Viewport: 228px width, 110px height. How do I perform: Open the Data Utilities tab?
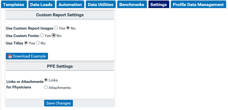[101, 4]
